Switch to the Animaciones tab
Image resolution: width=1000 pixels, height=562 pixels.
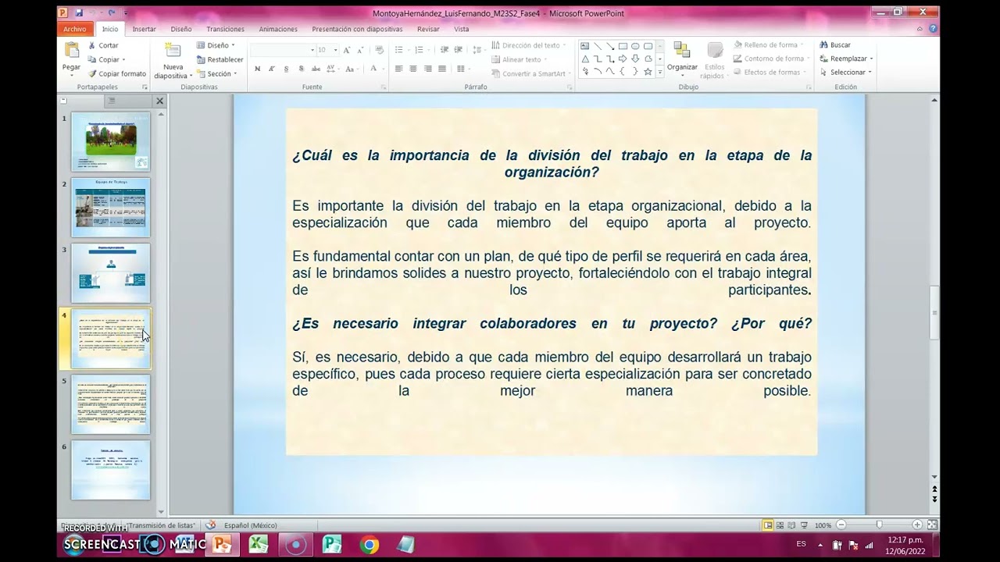278,29
